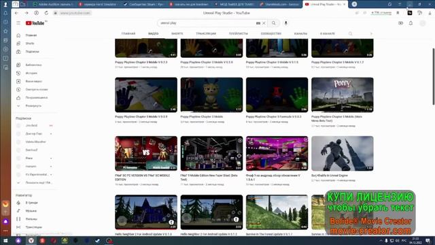435x245 pixels.
Task: Switch to the СООБЩЕСТВО channel tab
Action: point(271,33)
